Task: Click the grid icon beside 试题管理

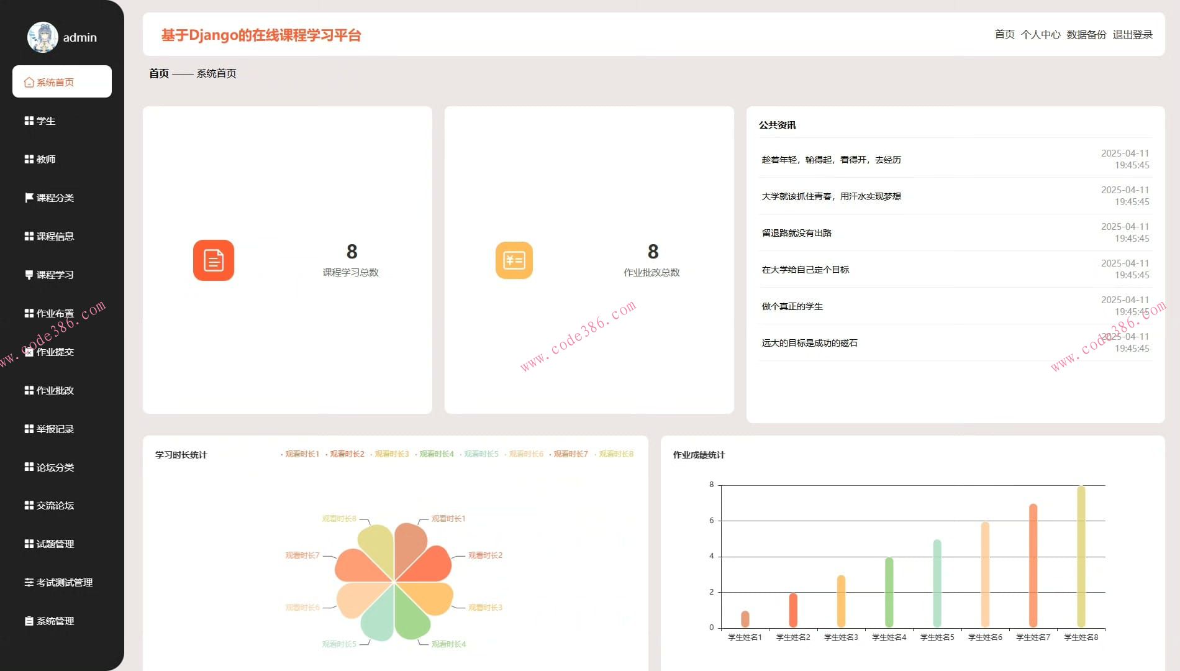Action: (x=29, y=544)
